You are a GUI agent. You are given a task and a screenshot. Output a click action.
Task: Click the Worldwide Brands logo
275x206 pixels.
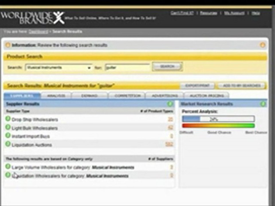(33, 18)
